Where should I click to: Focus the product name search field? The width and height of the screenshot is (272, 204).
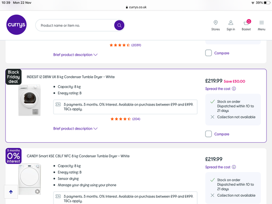pyautogui.click(x=75, y=25)
